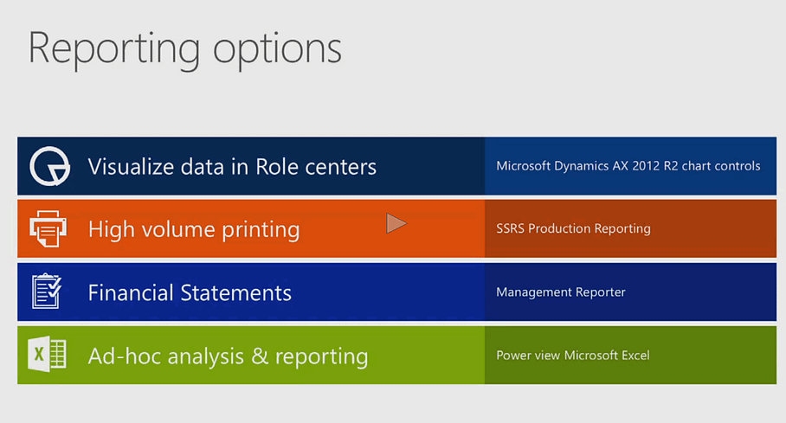Select the 'Financial Statements' text
The height and width of the screenshot is (423, 786).
coord(190,292)
